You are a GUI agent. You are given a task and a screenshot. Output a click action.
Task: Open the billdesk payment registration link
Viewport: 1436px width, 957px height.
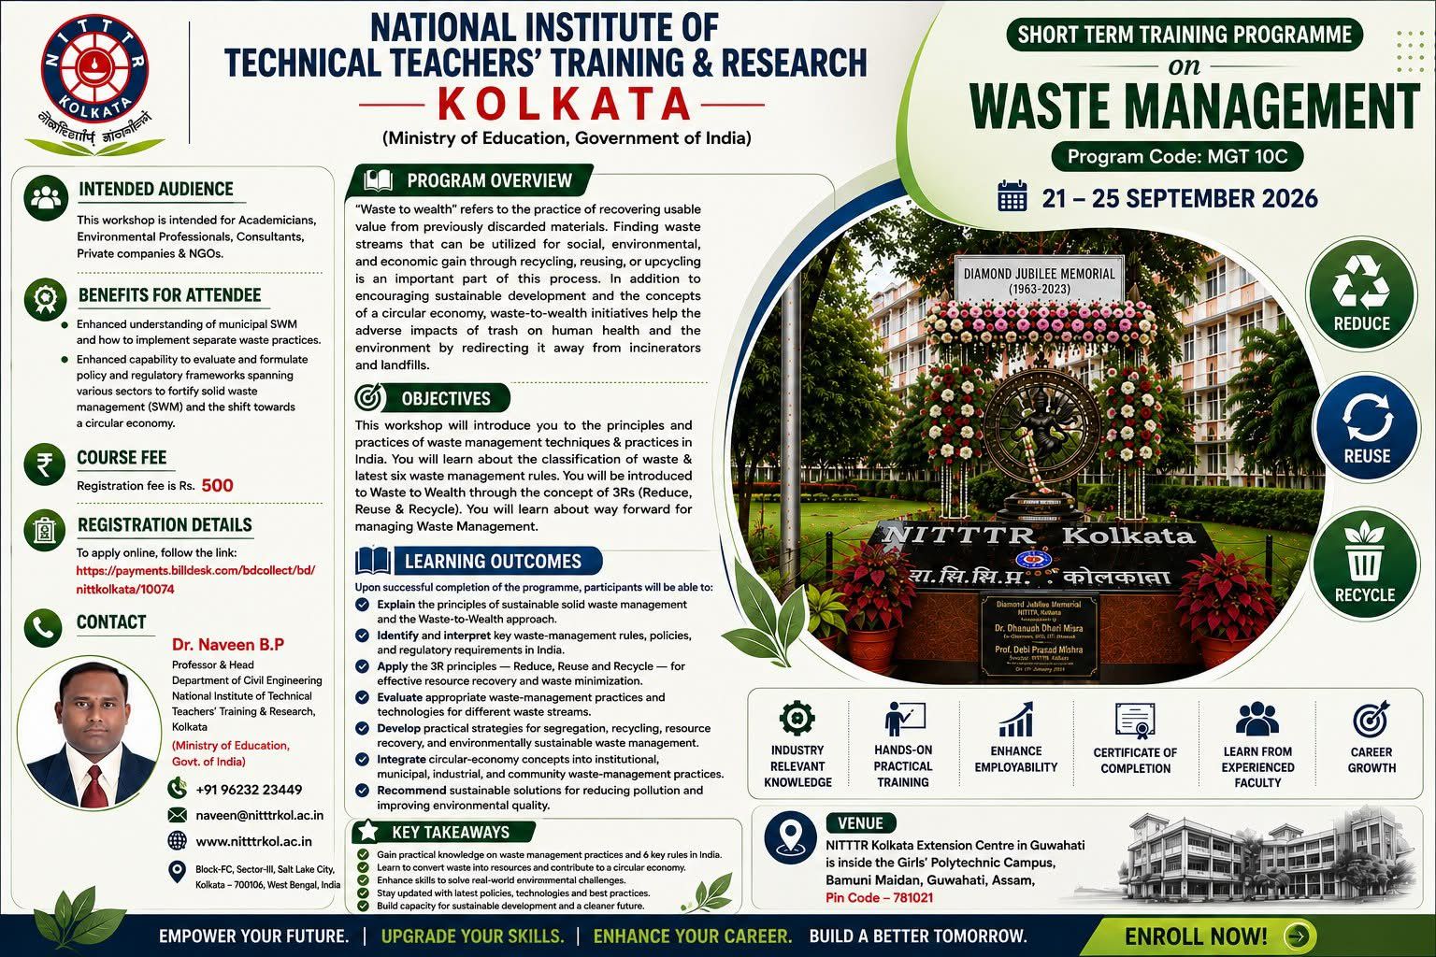coord(195,579)
